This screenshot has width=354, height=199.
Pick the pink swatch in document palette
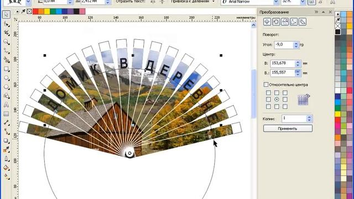82,11
